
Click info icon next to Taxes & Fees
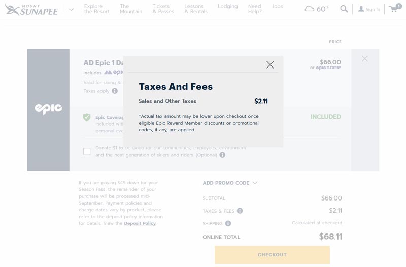[240, 211]
